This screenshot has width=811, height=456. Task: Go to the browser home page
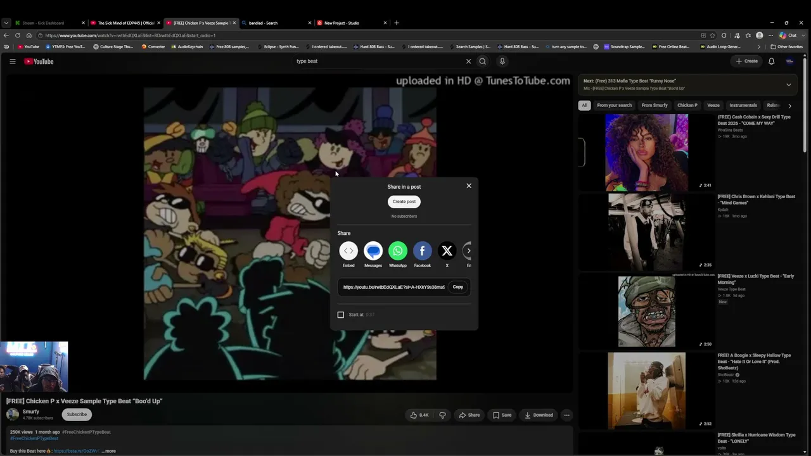[x=29, y=35]
